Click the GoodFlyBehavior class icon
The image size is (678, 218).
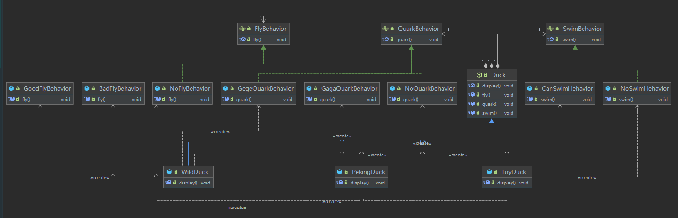click(11, 88)
